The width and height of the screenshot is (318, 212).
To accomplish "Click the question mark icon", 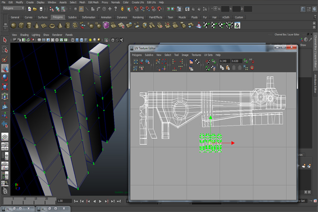I will coord(116,8).
